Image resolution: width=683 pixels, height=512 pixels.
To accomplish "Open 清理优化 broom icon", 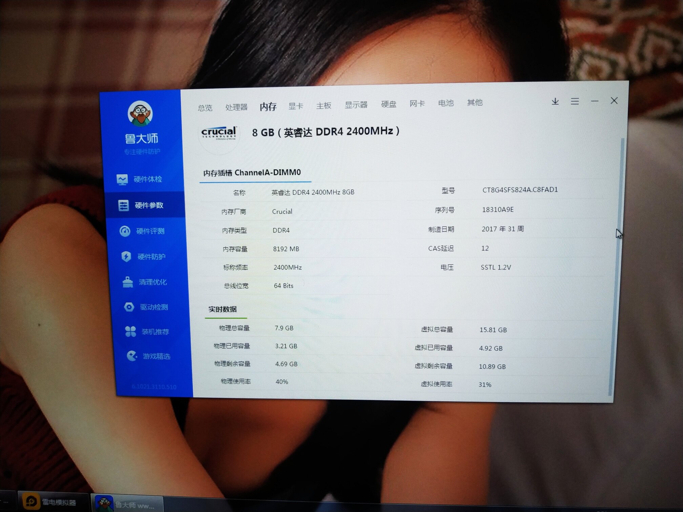I will [128, 282].
